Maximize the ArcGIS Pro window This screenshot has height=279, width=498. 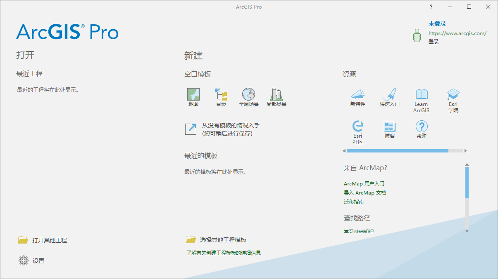tap(469, 7)
